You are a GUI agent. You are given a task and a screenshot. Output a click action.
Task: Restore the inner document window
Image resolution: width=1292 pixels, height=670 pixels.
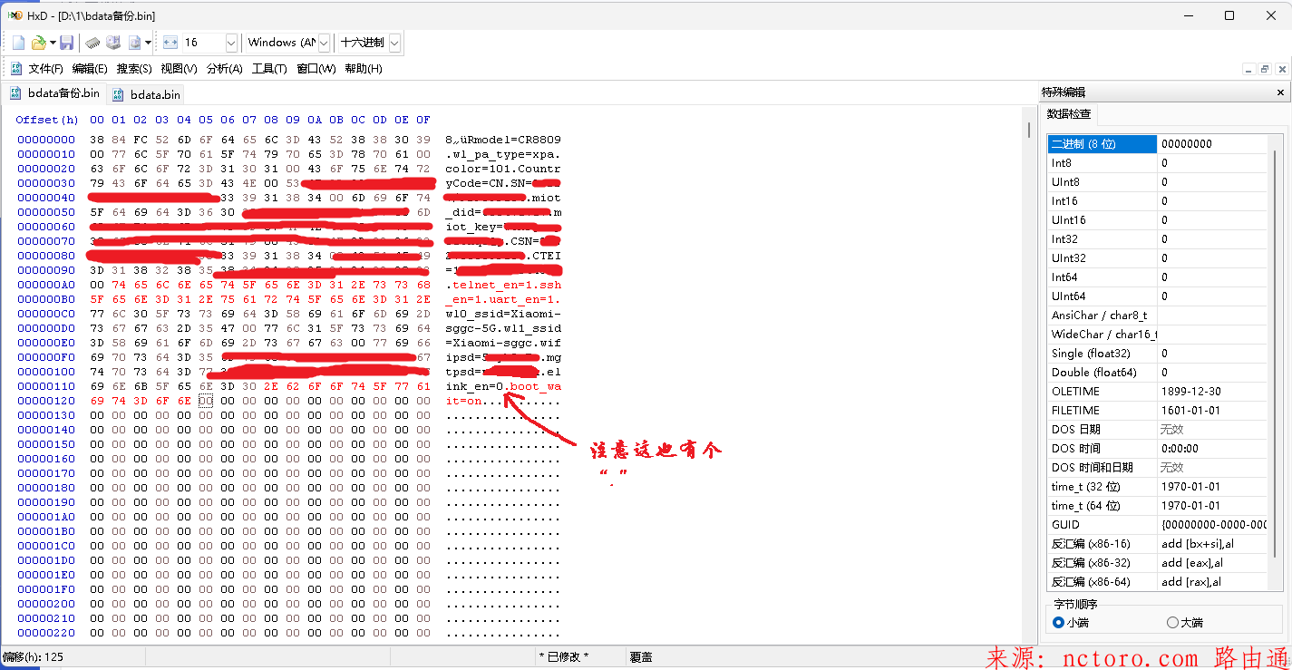(x=1265, y=69)
